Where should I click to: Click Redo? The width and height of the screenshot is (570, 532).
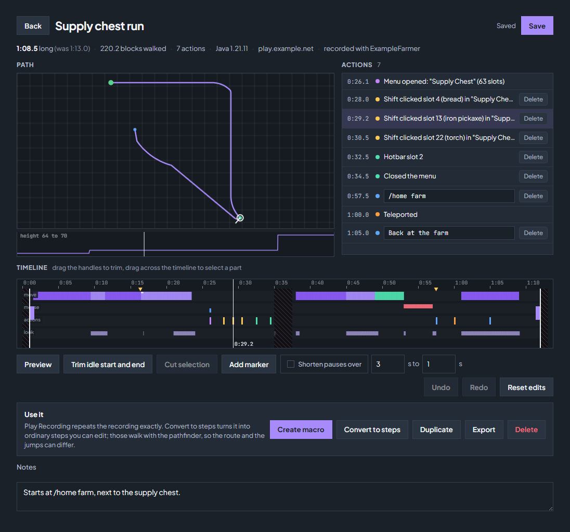coord(479,387)
